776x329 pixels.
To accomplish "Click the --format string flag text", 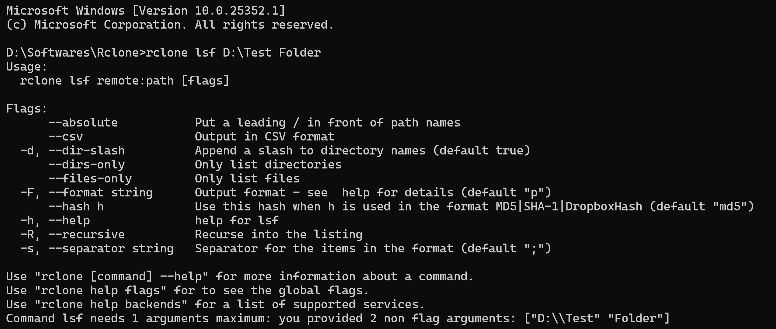I will point(100,192).
